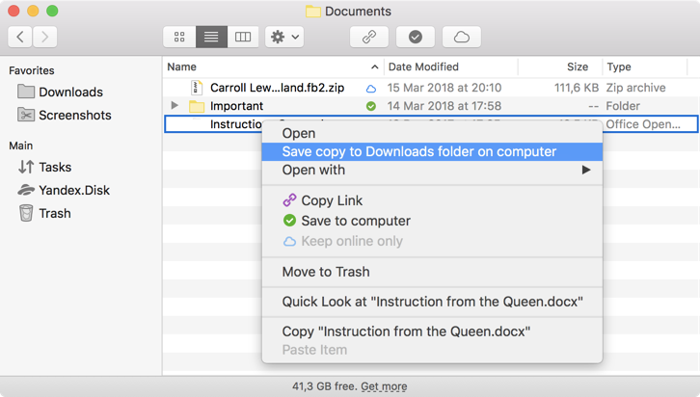Go back with the left arrow

point(20,37)
